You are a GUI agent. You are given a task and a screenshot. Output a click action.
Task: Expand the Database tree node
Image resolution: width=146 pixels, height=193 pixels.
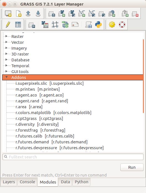[x=6, y=60]
